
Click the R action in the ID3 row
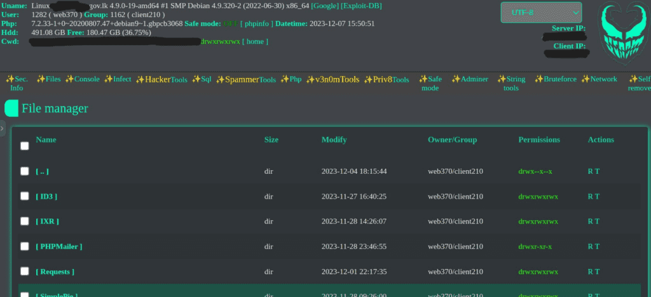pos(590,196)
